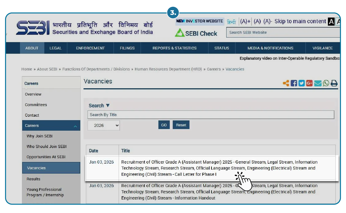Open the generic share icon

click(286, 83)
